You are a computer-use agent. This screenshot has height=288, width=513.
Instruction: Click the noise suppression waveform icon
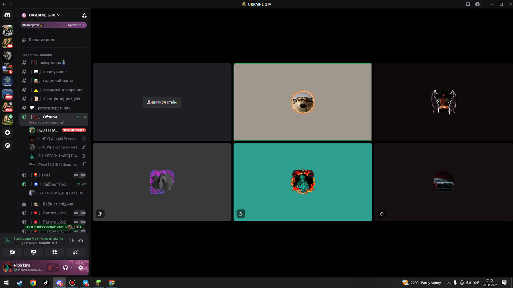point(71,240)
